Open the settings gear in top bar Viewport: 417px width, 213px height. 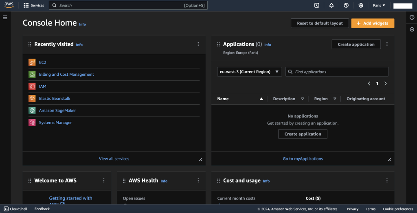[361, 5]
